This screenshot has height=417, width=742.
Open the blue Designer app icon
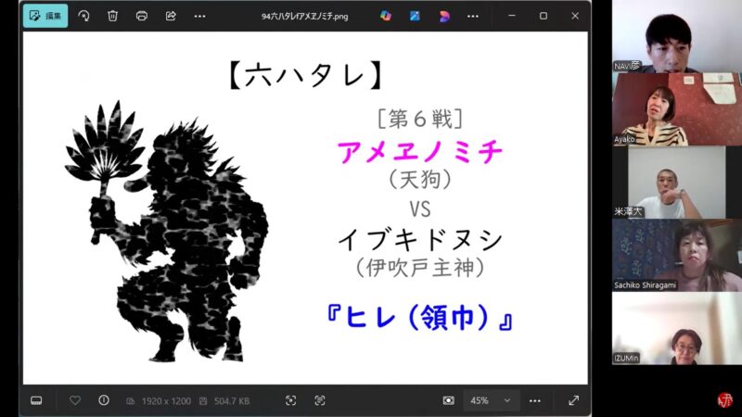(x=415, y=16)
